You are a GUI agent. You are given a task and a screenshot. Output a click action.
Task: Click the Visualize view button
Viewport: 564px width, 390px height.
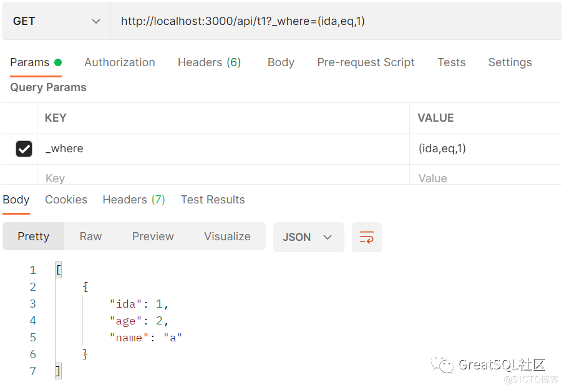227,236
